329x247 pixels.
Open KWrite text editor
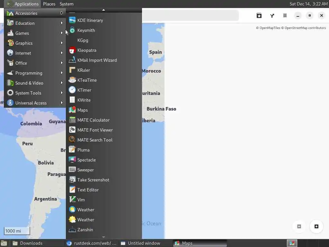(x=104, y=100)
